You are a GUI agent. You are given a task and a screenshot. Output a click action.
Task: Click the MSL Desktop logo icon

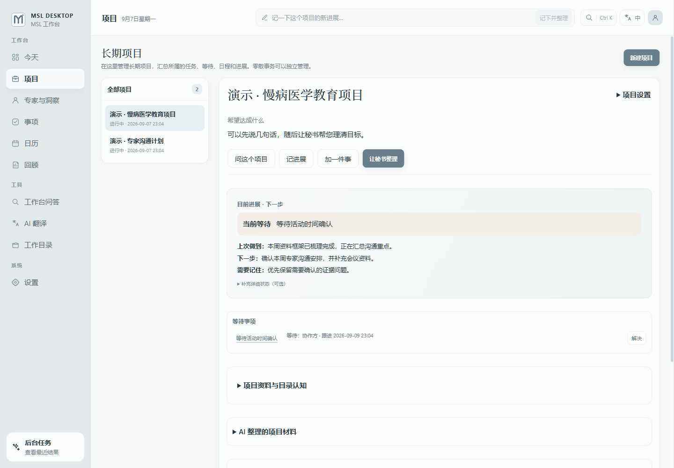(x=18, y=20)
